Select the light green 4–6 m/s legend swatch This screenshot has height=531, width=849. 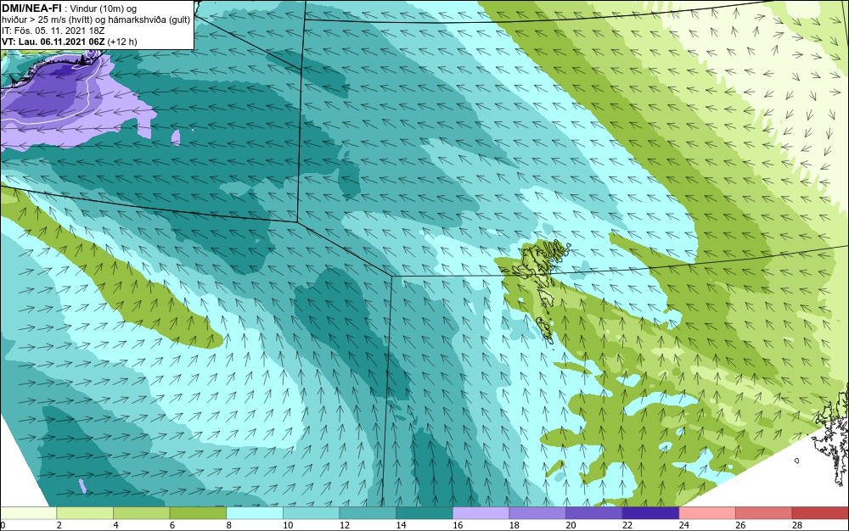[x=141, y=513]
